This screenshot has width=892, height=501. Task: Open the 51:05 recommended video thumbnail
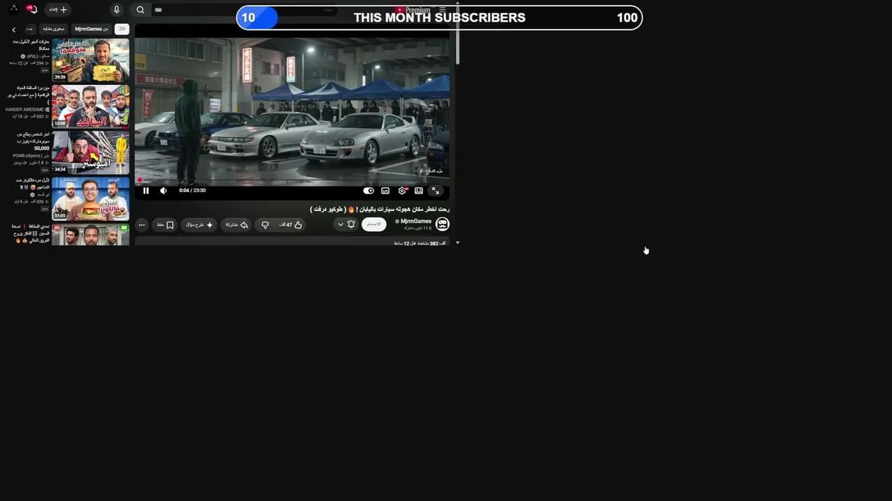(91, 198)
